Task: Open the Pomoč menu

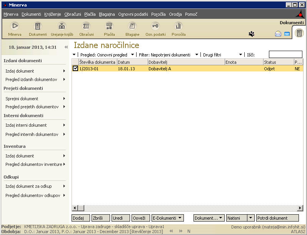Action: point(191,14)
